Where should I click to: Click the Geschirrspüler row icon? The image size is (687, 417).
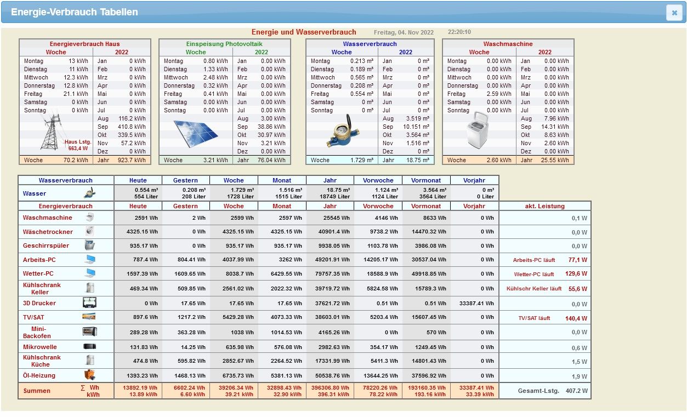point(89,245)
